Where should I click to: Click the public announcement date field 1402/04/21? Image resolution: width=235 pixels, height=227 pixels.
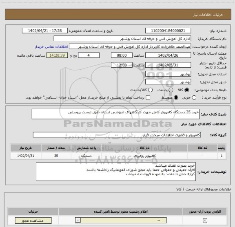click(x=45, y=31)
